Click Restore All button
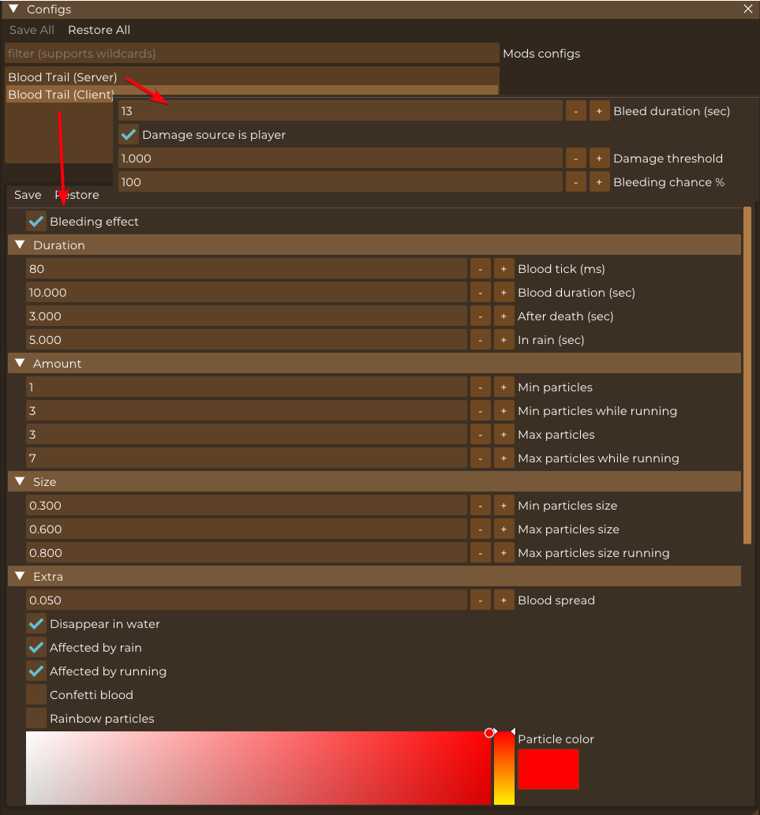Screen dimensions: 760x815 (x=99, y=30)
